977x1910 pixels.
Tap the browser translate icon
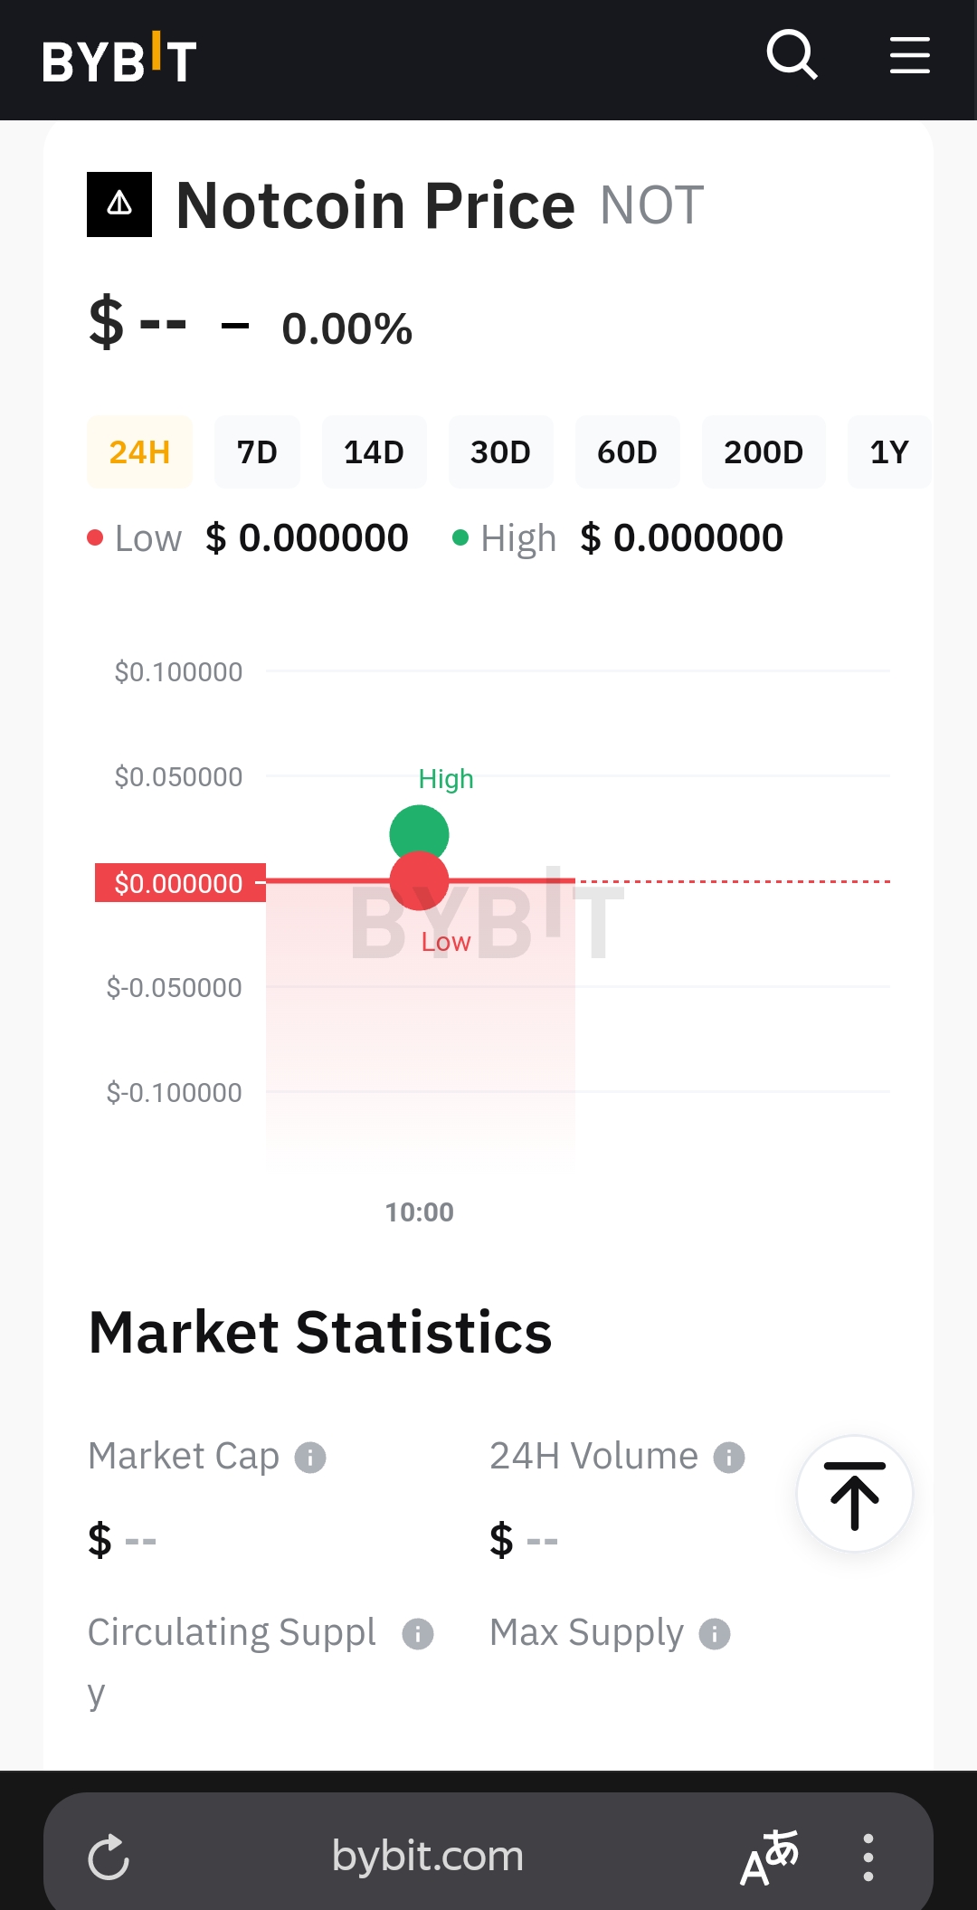[770, 1858]
